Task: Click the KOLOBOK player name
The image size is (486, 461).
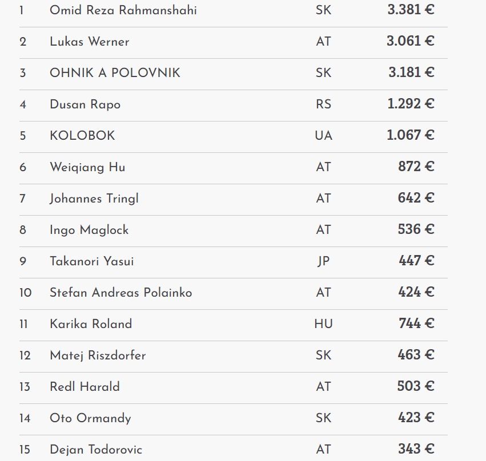Action: 82,136
